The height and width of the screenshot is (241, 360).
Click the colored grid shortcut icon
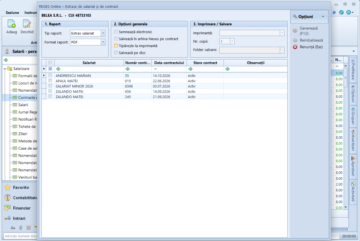point(28,228)
